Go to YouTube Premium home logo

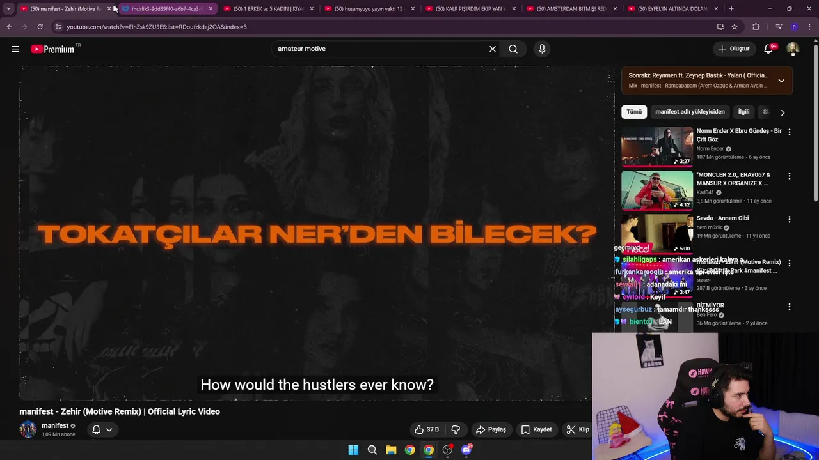coord(54,49)
